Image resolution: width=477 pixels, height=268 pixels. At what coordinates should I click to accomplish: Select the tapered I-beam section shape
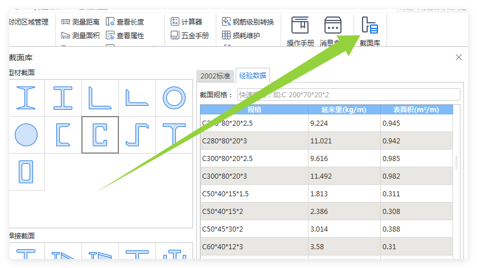click(26, 98)
